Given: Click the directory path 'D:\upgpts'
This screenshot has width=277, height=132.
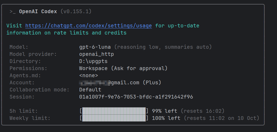Looking at the screenshot, I should (x=93, y=61).
